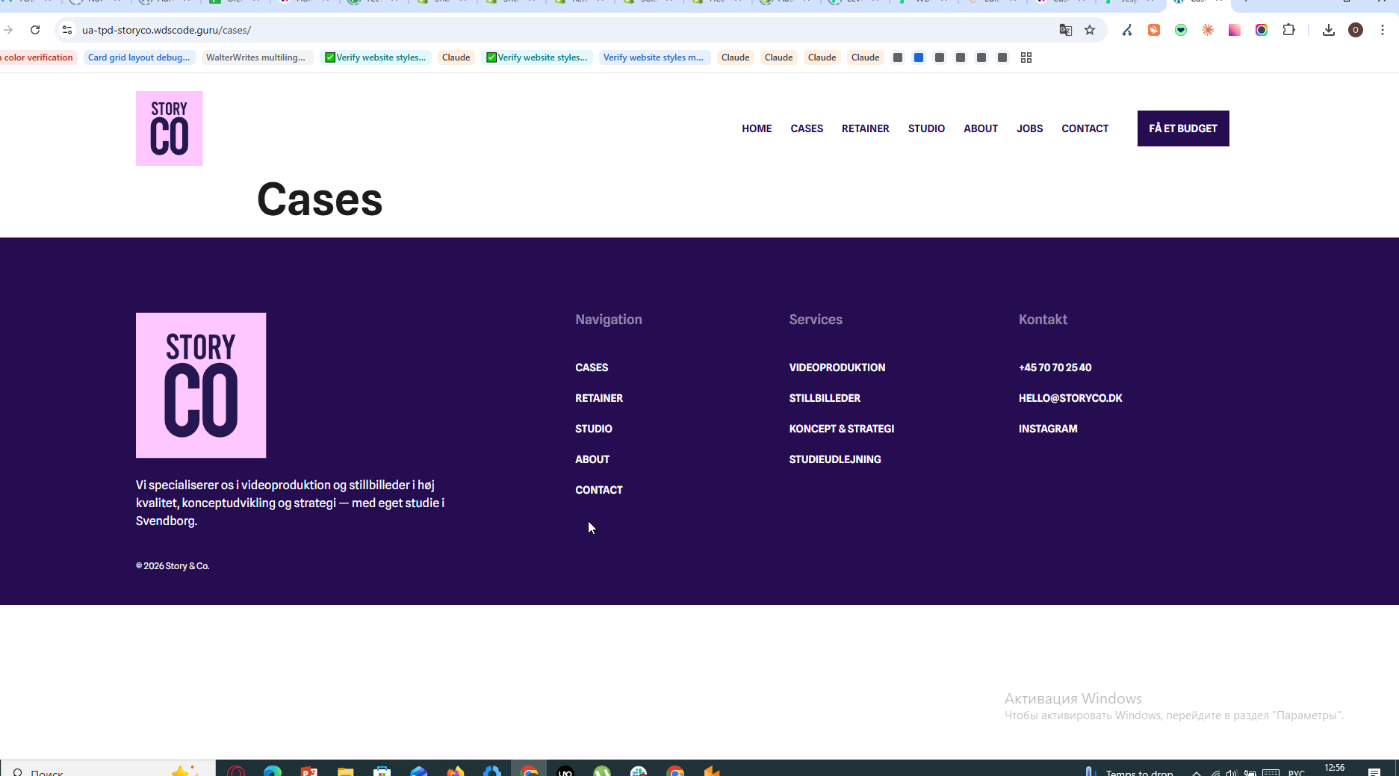Click the footer 'Navigation' column heading
Viewport: 1399px width, 776px height.
609,320
